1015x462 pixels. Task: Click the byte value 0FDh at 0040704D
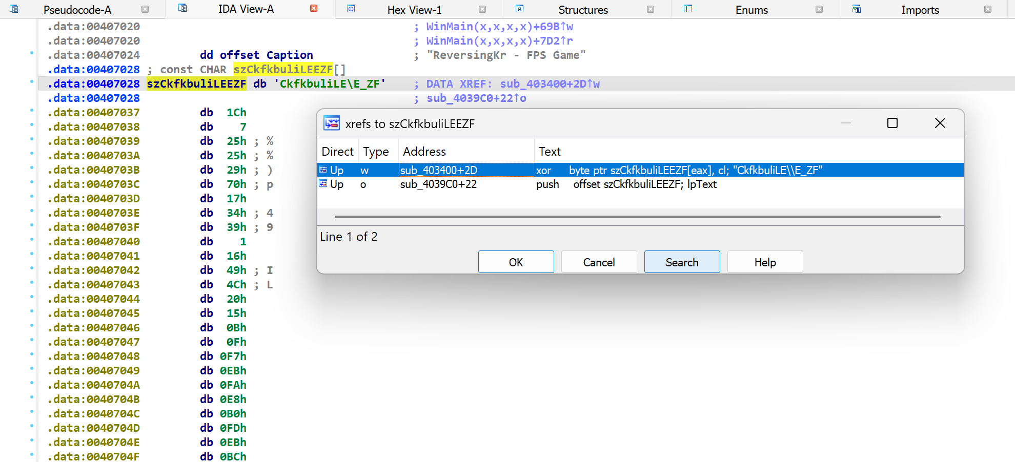[233, 428]
